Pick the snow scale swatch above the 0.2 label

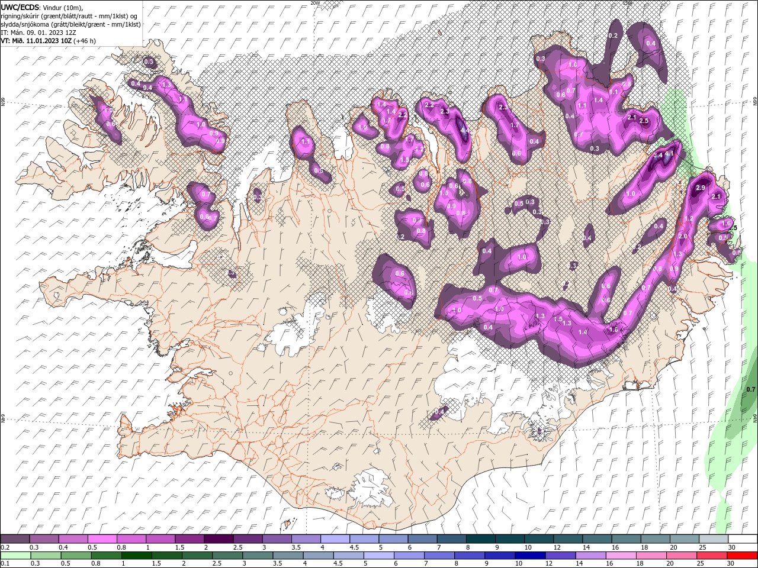pyautogui.click(x=15, y=539)
